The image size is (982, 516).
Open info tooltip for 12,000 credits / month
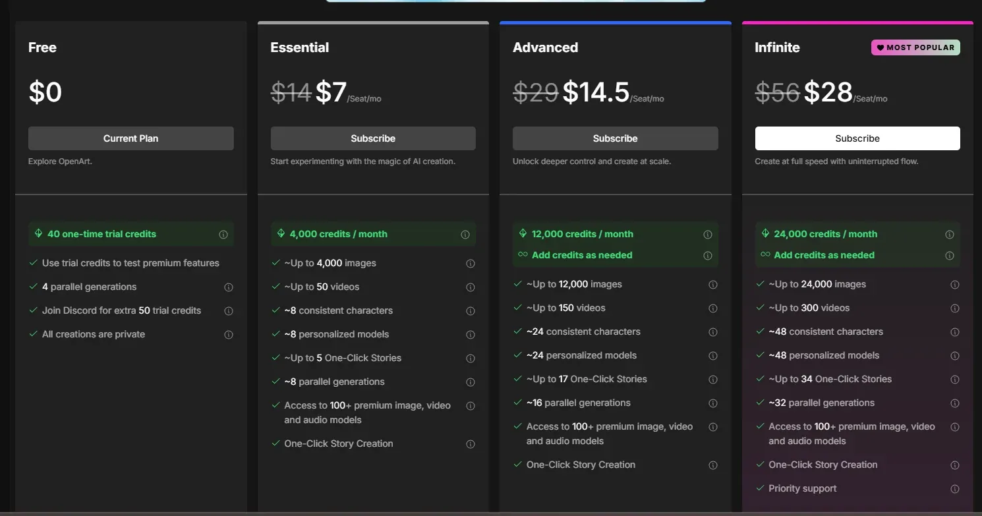(x=708, y=234)
